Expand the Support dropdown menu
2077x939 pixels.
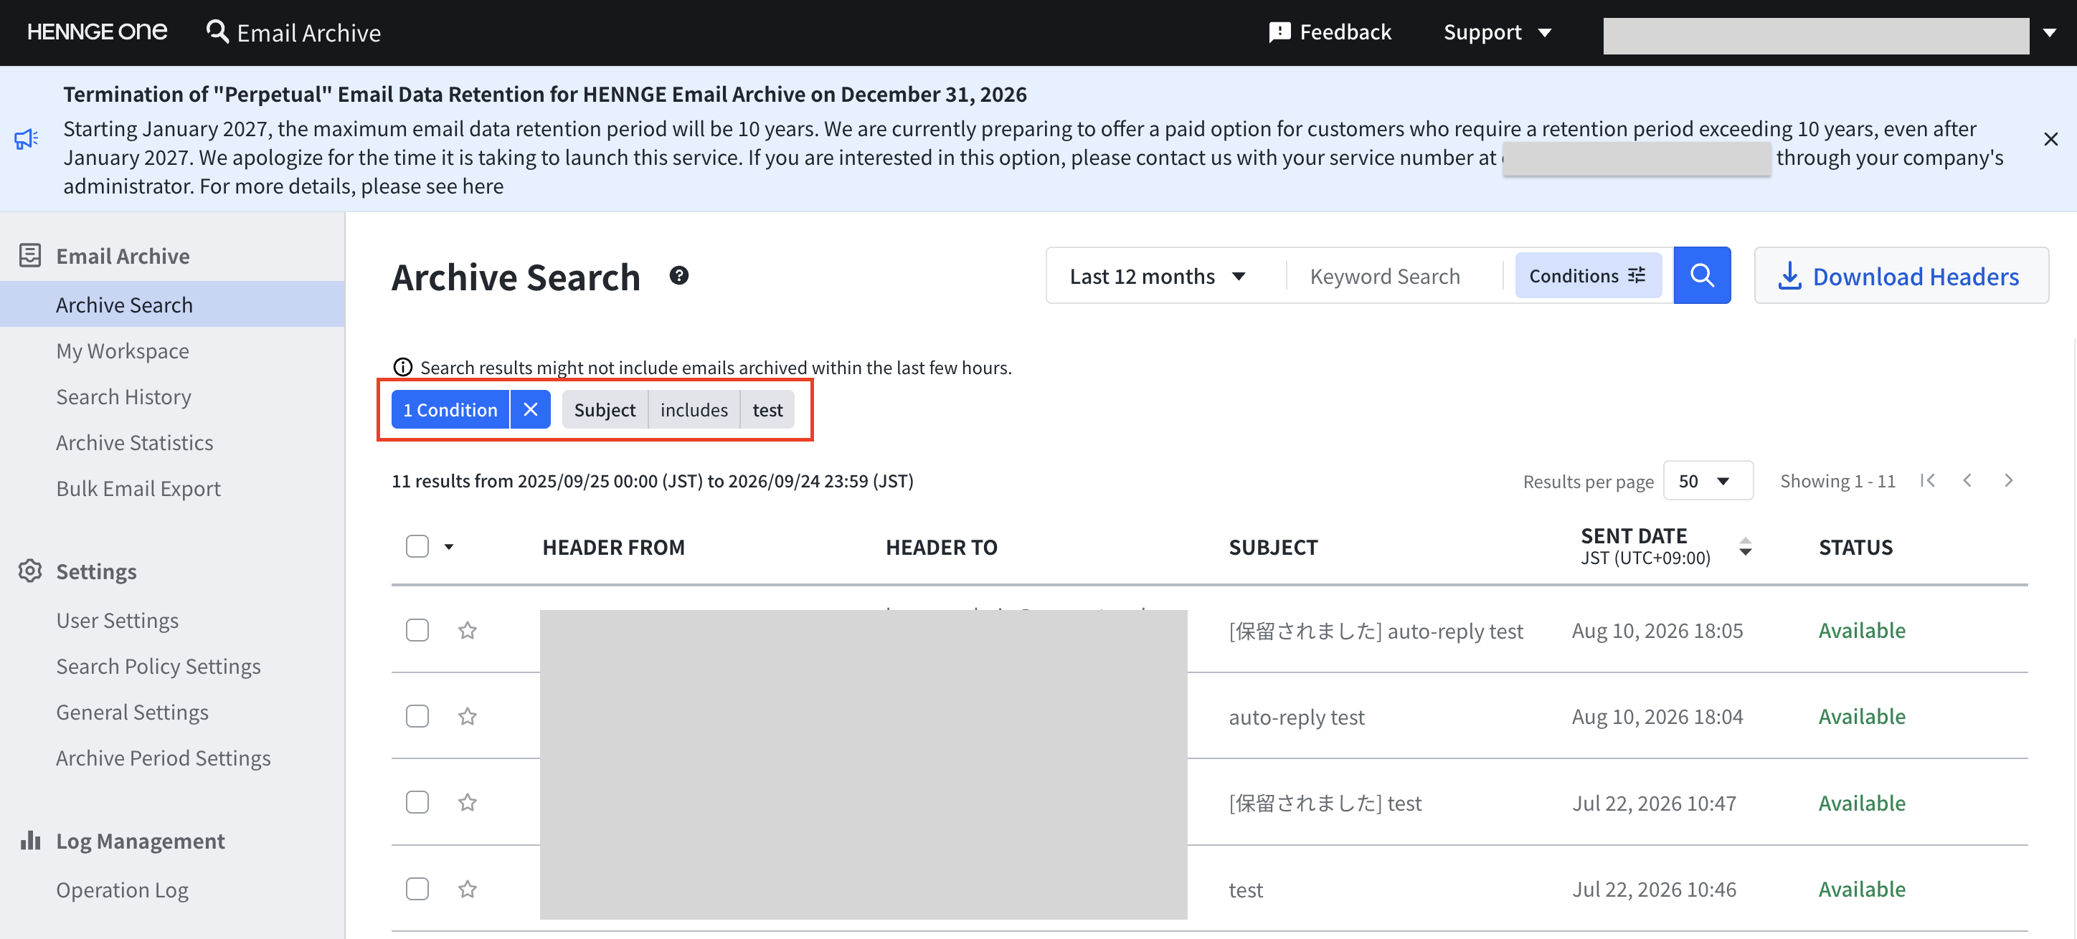(x=1498, y=32)
